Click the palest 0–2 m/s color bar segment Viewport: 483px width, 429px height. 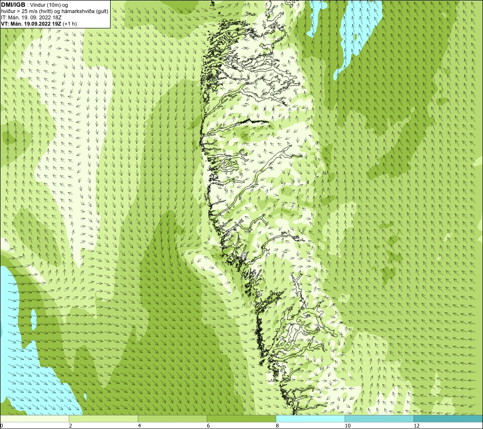tap(34, 418)
